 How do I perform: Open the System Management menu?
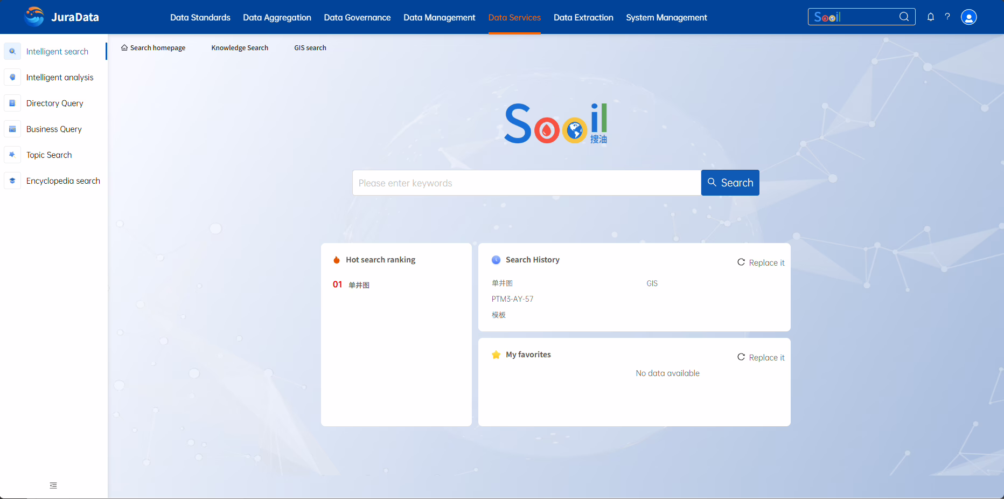[666, 17]
